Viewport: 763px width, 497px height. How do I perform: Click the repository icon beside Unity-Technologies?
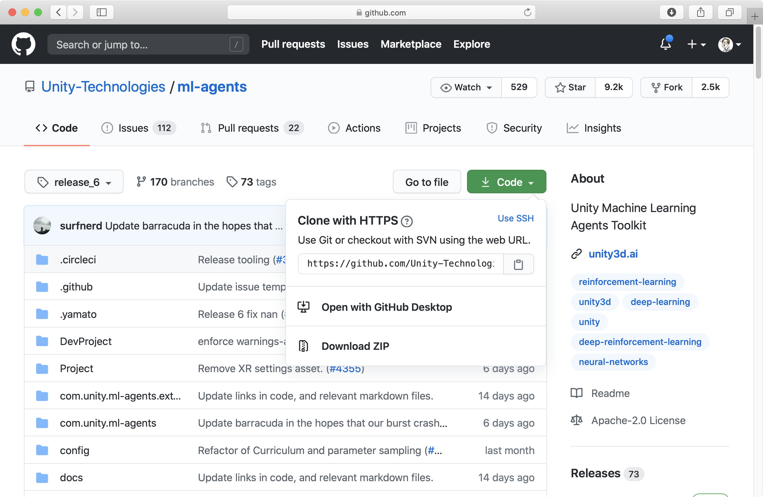point(30,87)
